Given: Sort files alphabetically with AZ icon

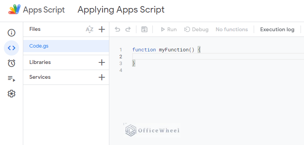Looking at the screenshot, I should click(x=90, y=29).
